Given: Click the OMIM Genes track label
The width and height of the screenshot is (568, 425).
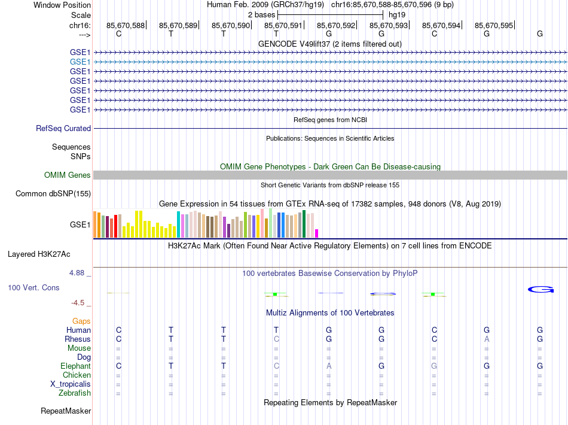Looking at the screenshot, I should 68,175.
